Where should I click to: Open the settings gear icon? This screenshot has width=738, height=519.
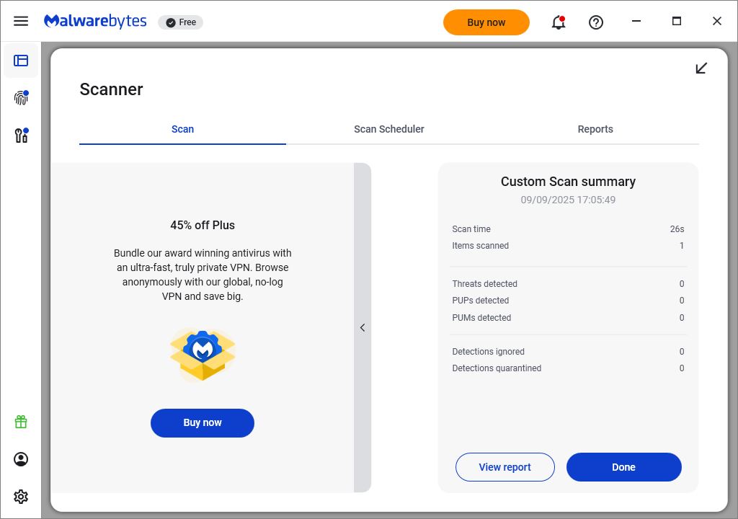coord(21,497)
